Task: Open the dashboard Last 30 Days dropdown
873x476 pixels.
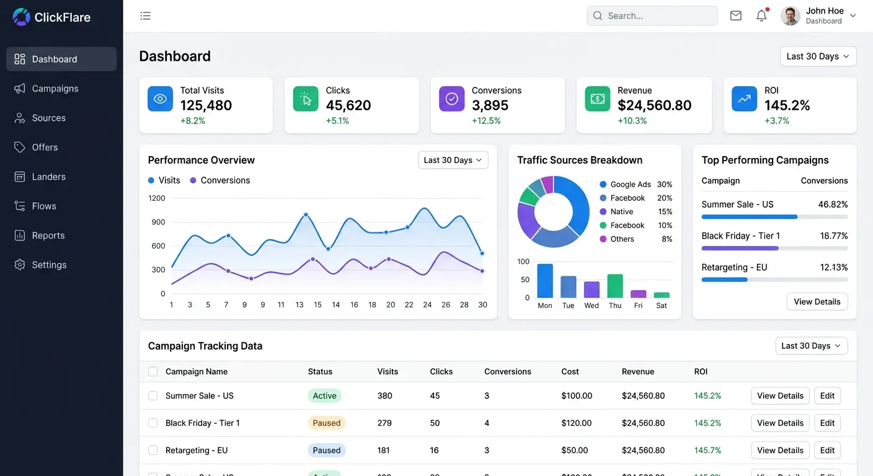Action: pos(818,56)
